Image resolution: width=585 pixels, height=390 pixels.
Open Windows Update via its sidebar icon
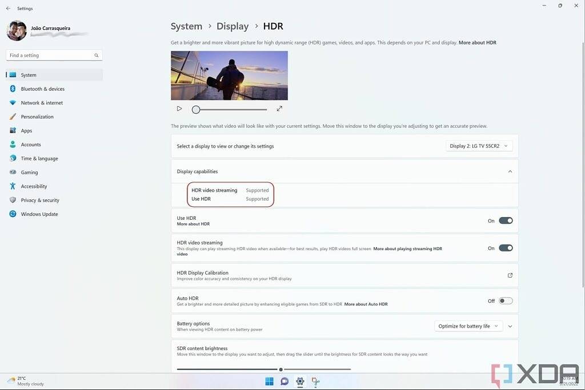tap(13, 214)
